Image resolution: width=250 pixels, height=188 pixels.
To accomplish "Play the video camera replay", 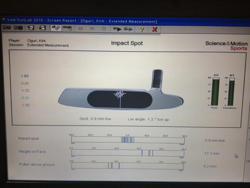I will point(128,29).
